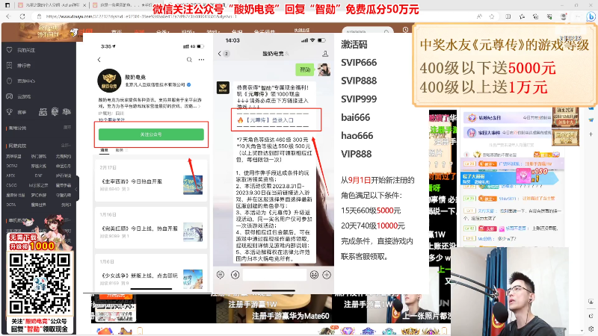Image resolution: width=598 pixels, height=336 pixels.
Task: Click the 酸奶电竞 avatar in the chat message
Action: click(223, 87)
